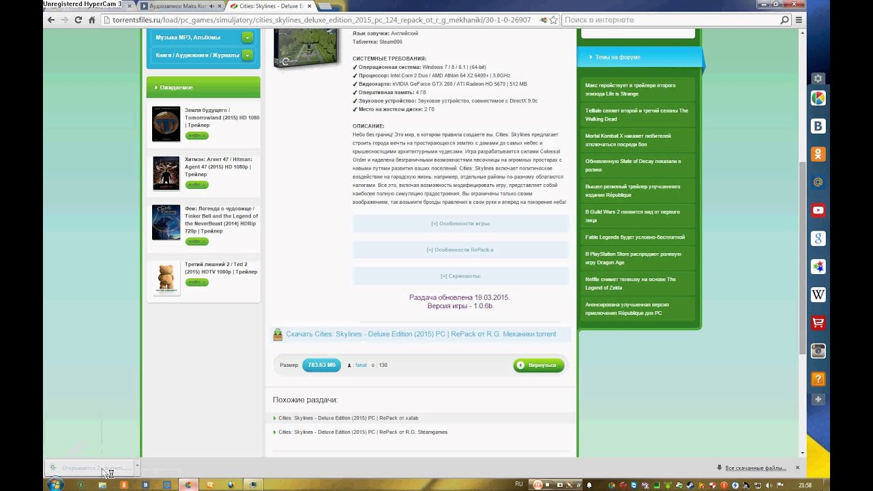Switch the RU keyboard language indicator

[x=519, y=484]
